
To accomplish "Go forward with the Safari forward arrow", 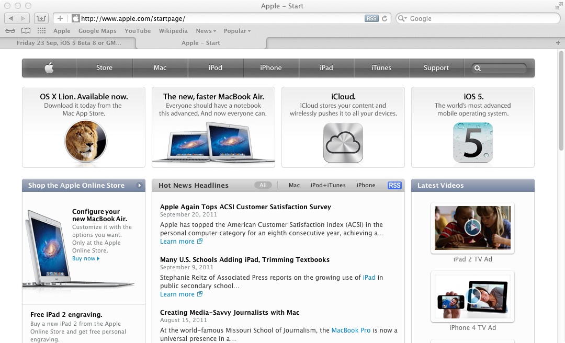I will (x=23, y=18).
